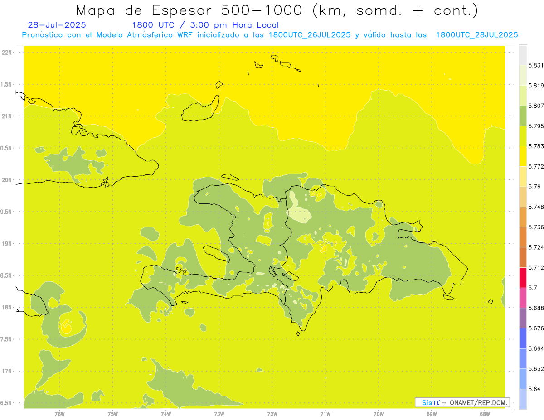Click the date label '28-Jul-2025'

57,25
